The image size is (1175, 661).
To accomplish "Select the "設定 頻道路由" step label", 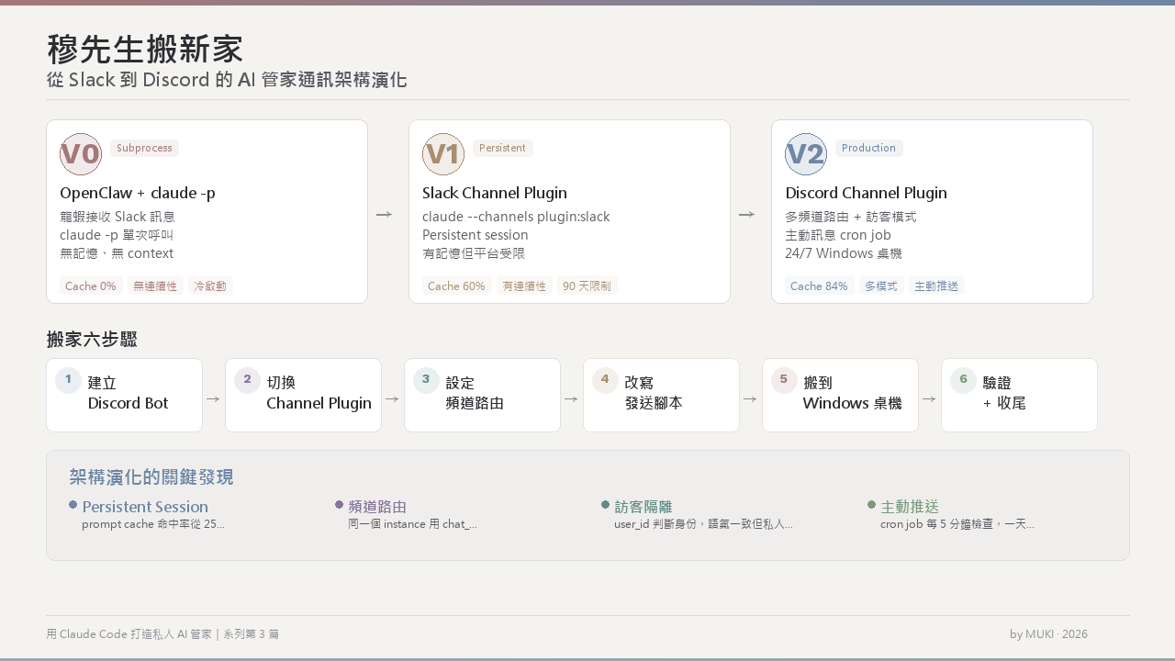I will pos(475,393).
